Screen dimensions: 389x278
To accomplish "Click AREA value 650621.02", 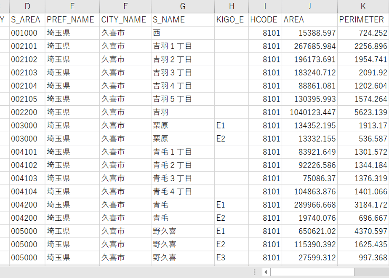I will (309, 231).
